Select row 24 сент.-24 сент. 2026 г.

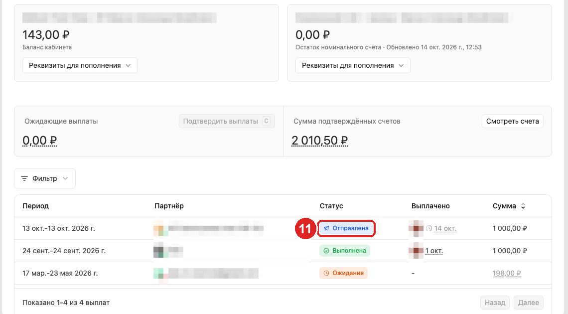(283, 251)
